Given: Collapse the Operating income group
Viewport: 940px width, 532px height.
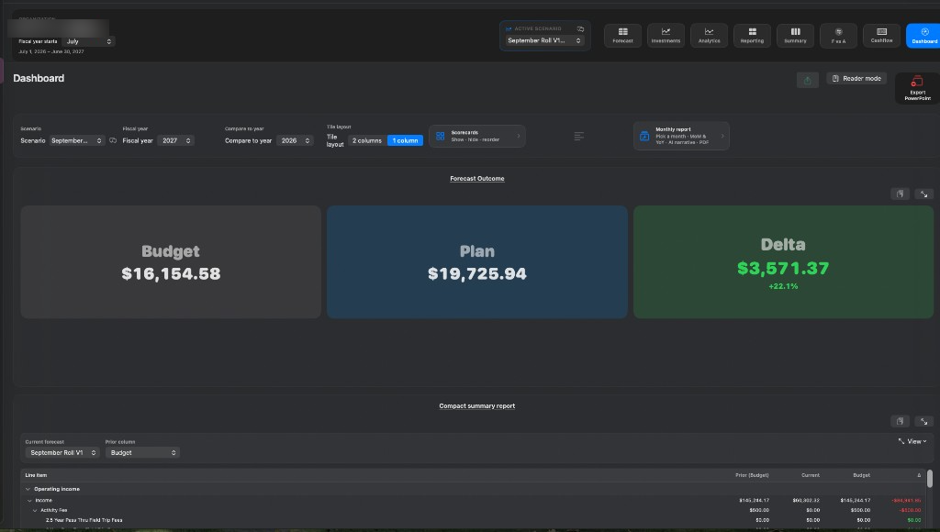Looking at the screenshot, I should [x=28, y=490].
